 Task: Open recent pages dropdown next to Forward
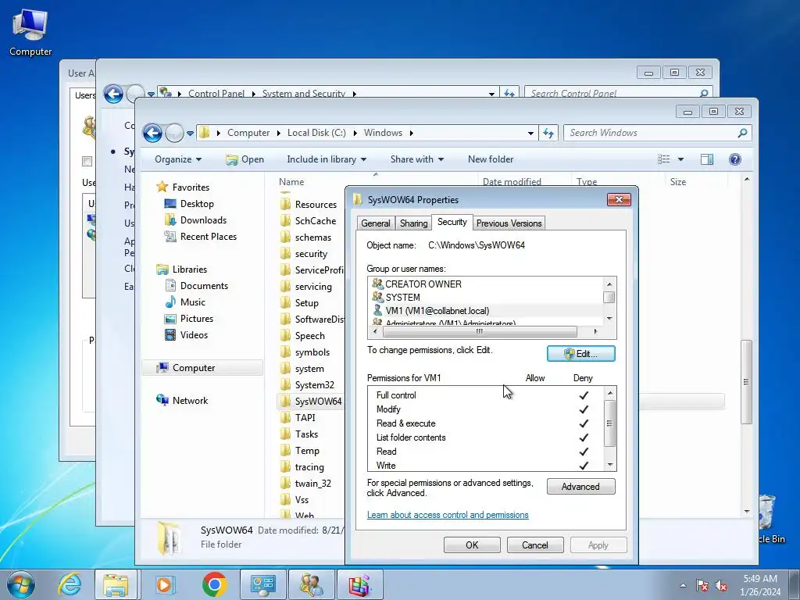pyautogui.click(x=191, y=133)
